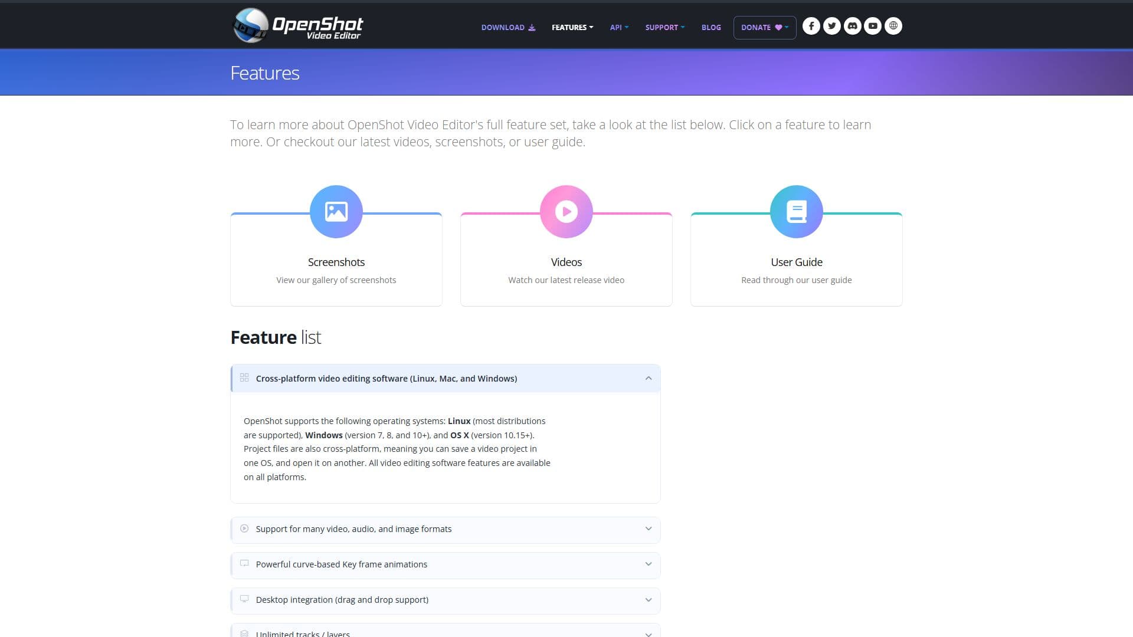The height and width of the screenshot is (637, 1133).
Task: Expand Powerful curve-based Key frame animations
Action: [446, 565]
